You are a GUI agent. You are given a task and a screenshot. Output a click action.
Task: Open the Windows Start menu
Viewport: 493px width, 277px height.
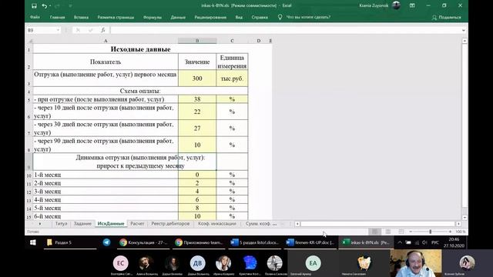tap(32, 242)
